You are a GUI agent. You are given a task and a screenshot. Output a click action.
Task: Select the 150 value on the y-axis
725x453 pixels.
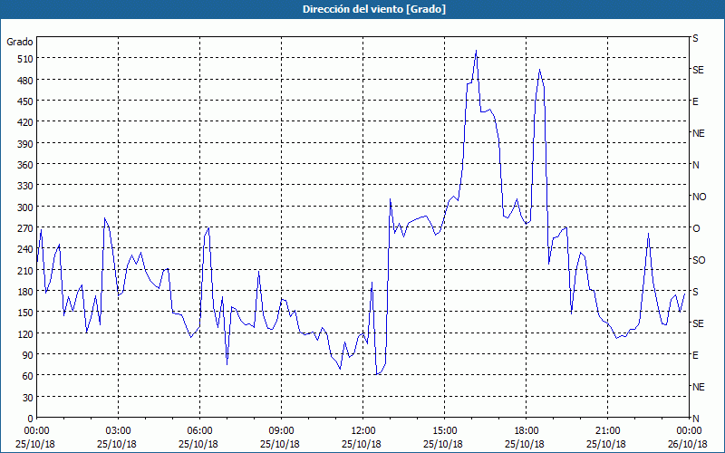tap(25, 313)
